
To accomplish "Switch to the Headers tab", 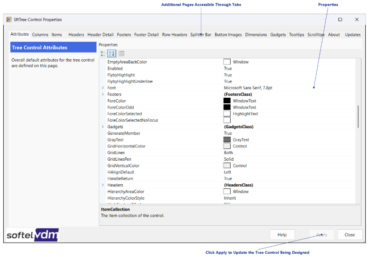I will point(76,35).
